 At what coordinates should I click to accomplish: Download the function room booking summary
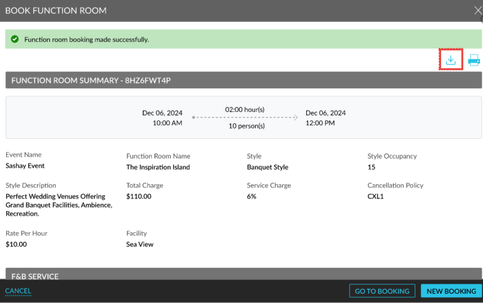click(451, 60)
